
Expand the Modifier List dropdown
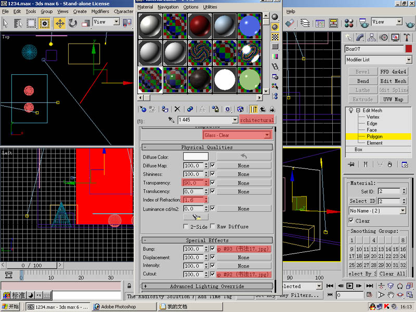[x=409, y=60]
